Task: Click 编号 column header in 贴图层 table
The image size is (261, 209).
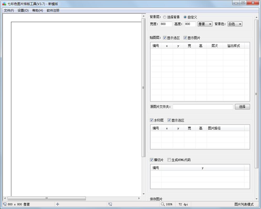Action: [156, 46]
